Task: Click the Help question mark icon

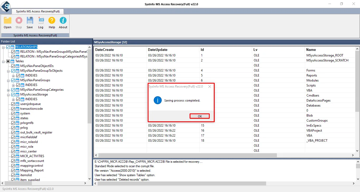Action: [x=52, y=21]
